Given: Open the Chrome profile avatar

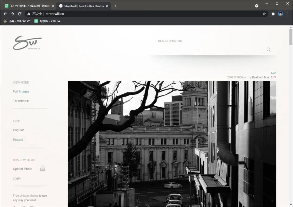Looking at the screenshot, I should tap(281, 14).
